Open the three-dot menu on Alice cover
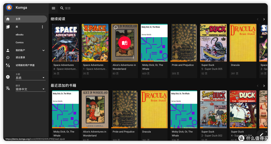 (133, 57)
